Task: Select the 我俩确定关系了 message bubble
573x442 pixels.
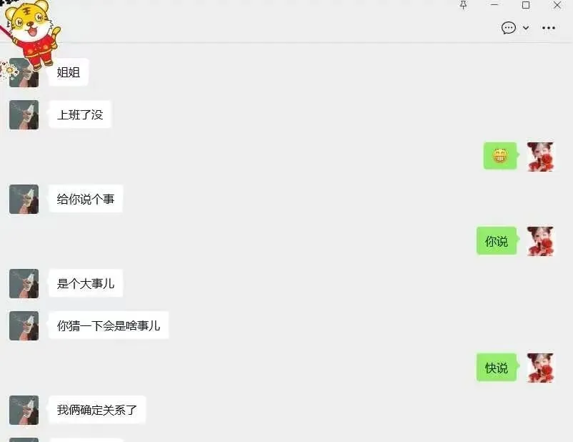Action: pyautogui.click(x=97, y=410)
